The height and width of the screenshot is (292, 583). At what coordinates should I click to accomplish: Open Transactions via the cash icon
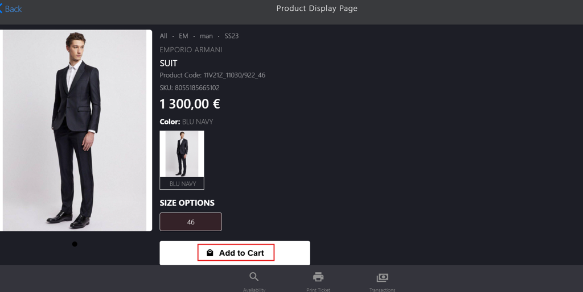coord(382,277)
